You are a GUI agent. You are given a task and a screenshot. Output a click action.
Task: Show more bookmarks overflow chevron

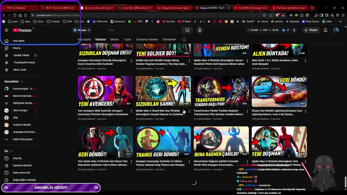pyautogui.click(x=340, y=21)
